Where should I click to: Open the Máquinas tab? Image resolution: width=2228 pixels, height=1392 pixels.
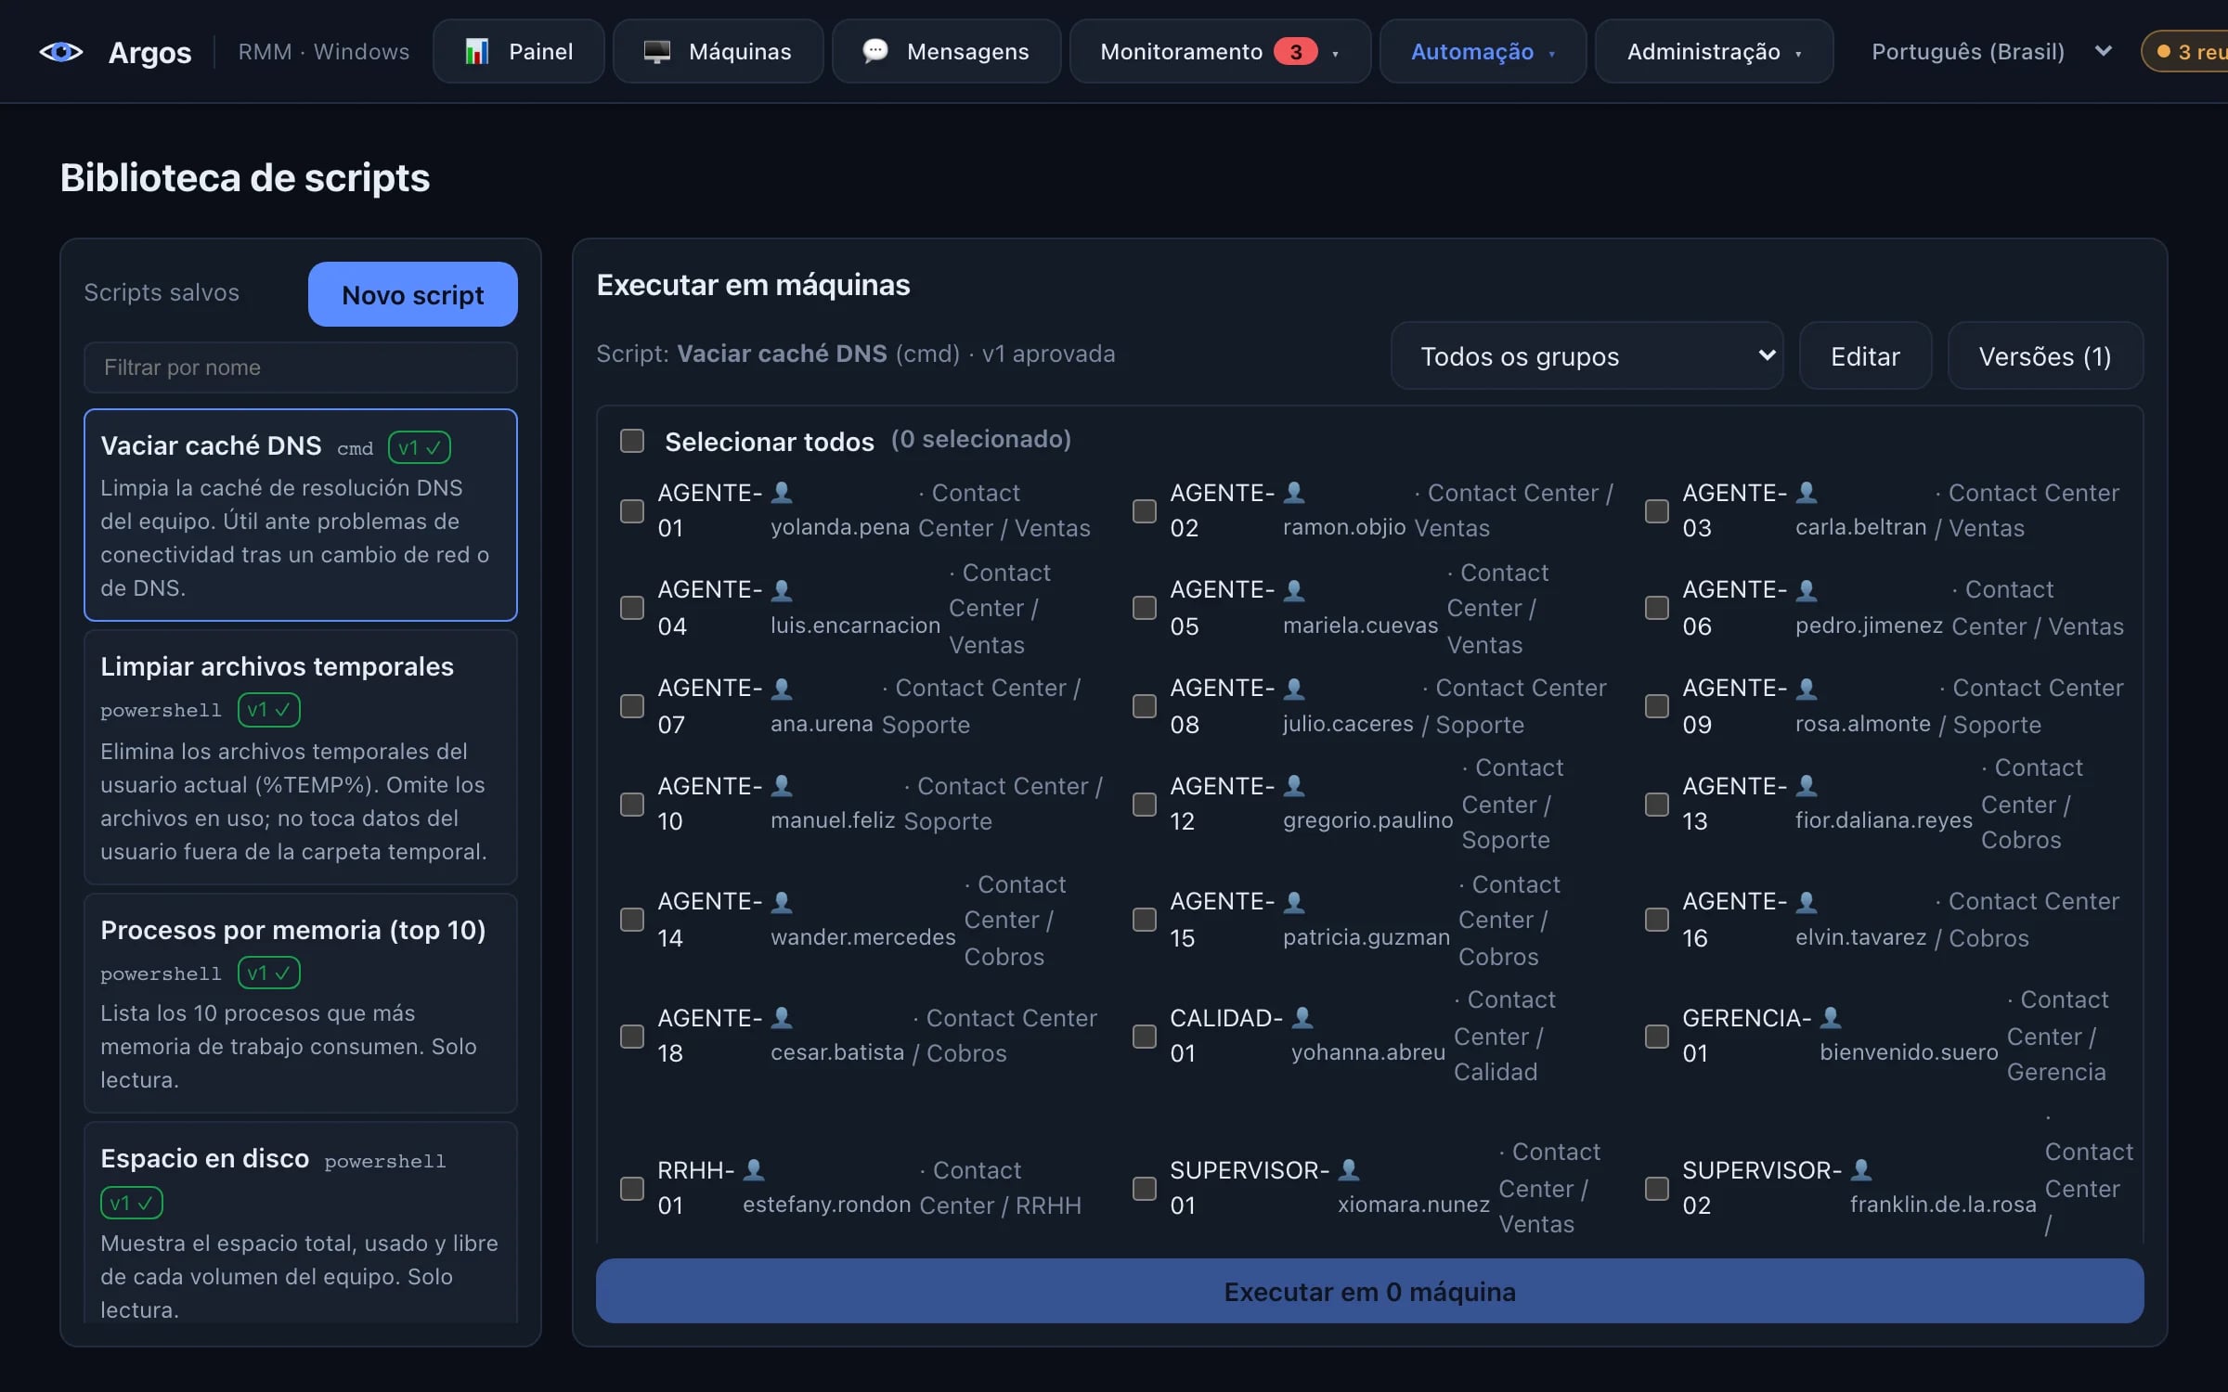click(718, 52)
